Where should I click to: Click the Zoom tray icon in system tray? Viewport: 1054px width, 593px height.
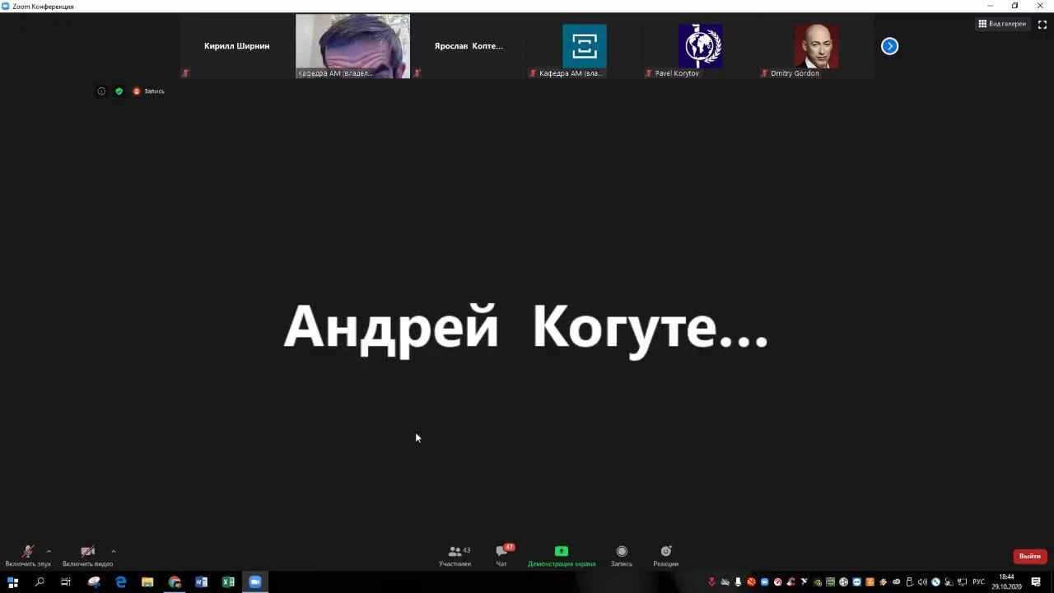(x=764, y=582)
